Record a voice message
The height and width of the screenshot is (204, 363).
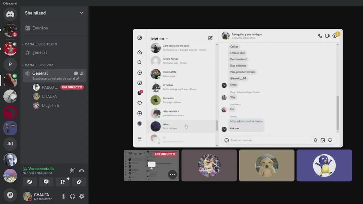click(315, 140)
